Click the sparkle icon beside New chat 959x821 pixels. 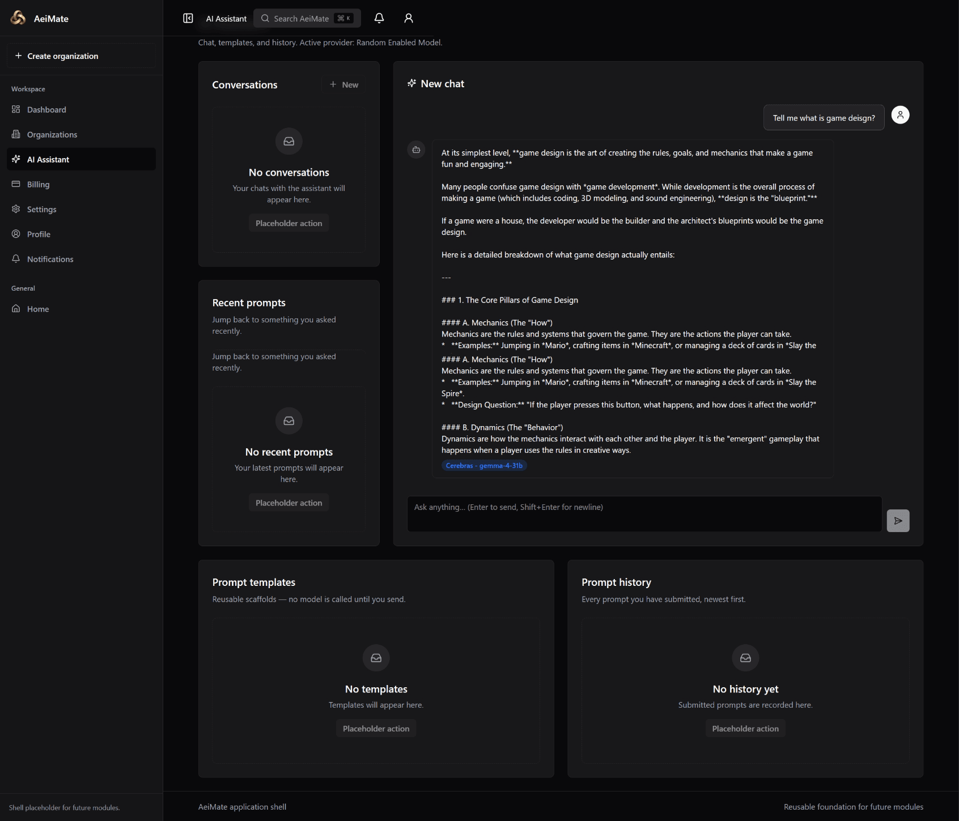pos(412,83)
